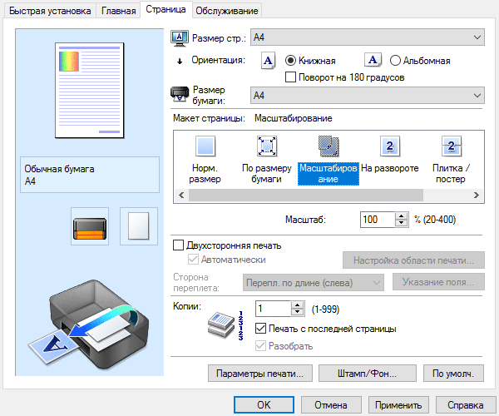Click the printer output illustration
The width and height of the screenshot is (499, 416).
(x=88, y=324)
